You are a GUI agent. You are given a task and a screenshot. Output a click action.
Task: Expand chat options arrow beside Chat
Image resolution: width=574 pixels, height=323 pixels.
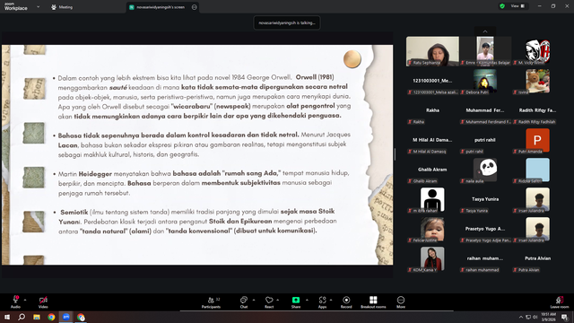pyautogui.click(x=254, y=300)
